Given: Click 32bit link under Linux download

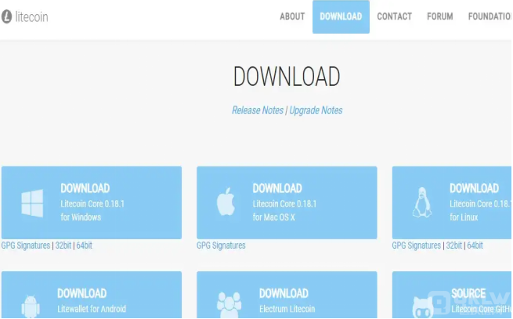Looking at the screenshot, I should click(454, 246).
